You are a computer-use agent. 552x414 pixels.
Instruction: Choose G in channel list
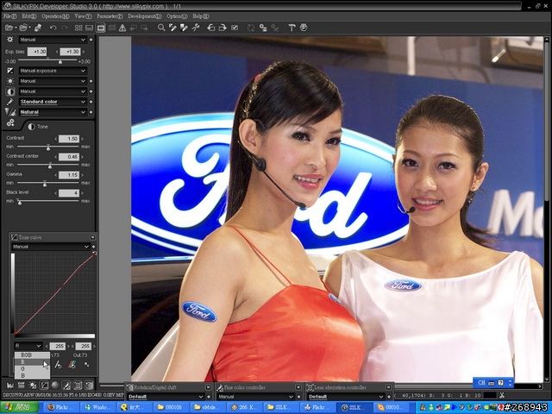point(32,369)
